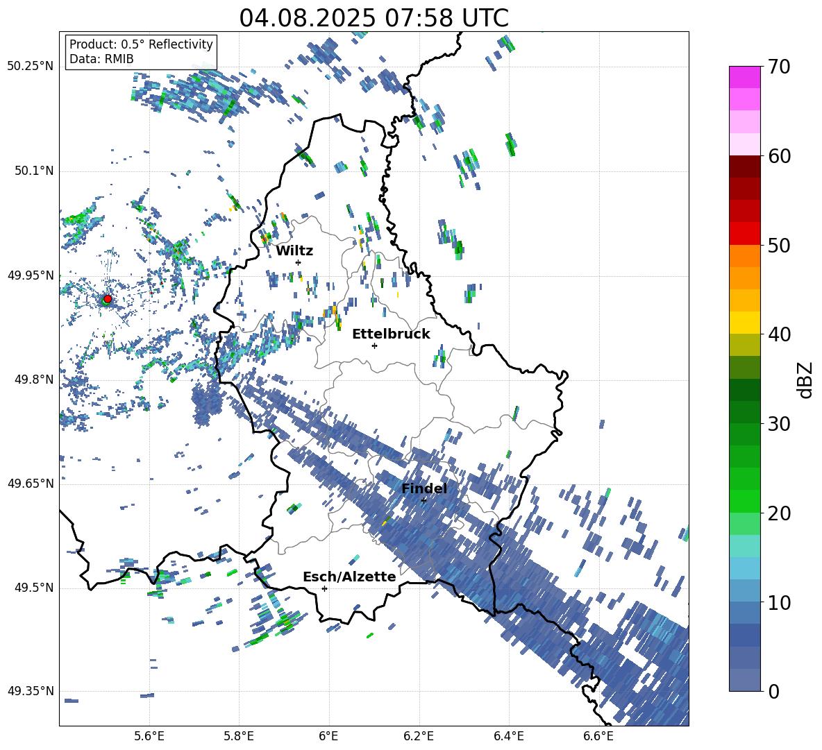Click the orange colorbar segment just below 50

744,256
